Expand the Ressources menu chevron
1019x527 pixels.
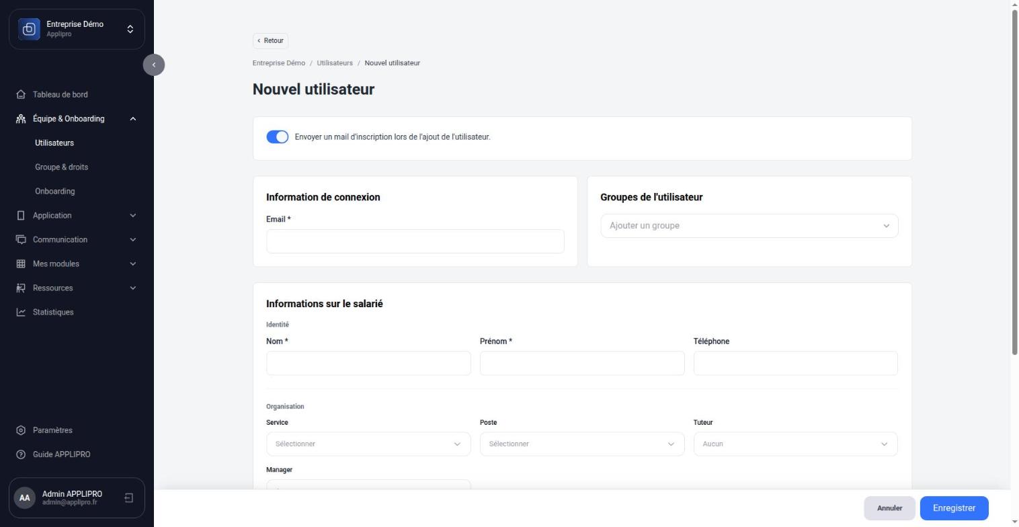coord(132,288)
